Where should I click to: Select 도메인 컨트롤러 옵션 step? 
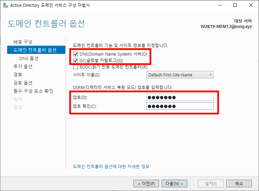click(x=36, y=50)
